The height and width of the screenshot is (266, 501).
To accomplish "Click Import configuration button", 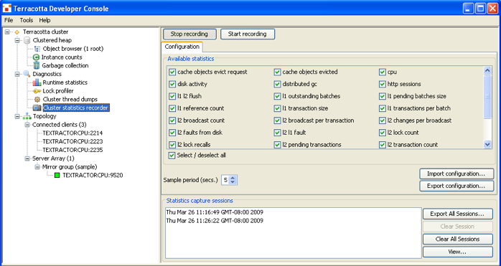I will [456, 174].
